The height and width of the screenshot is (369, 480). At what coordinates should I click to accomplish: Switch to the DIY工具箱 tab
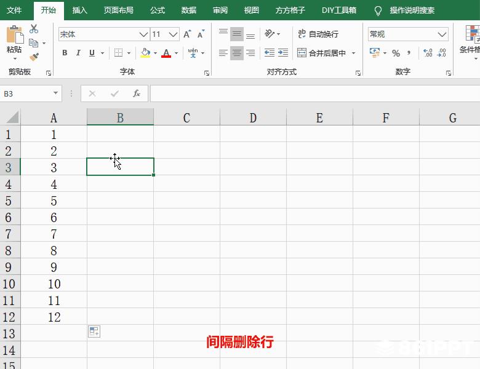click(339, 10)
